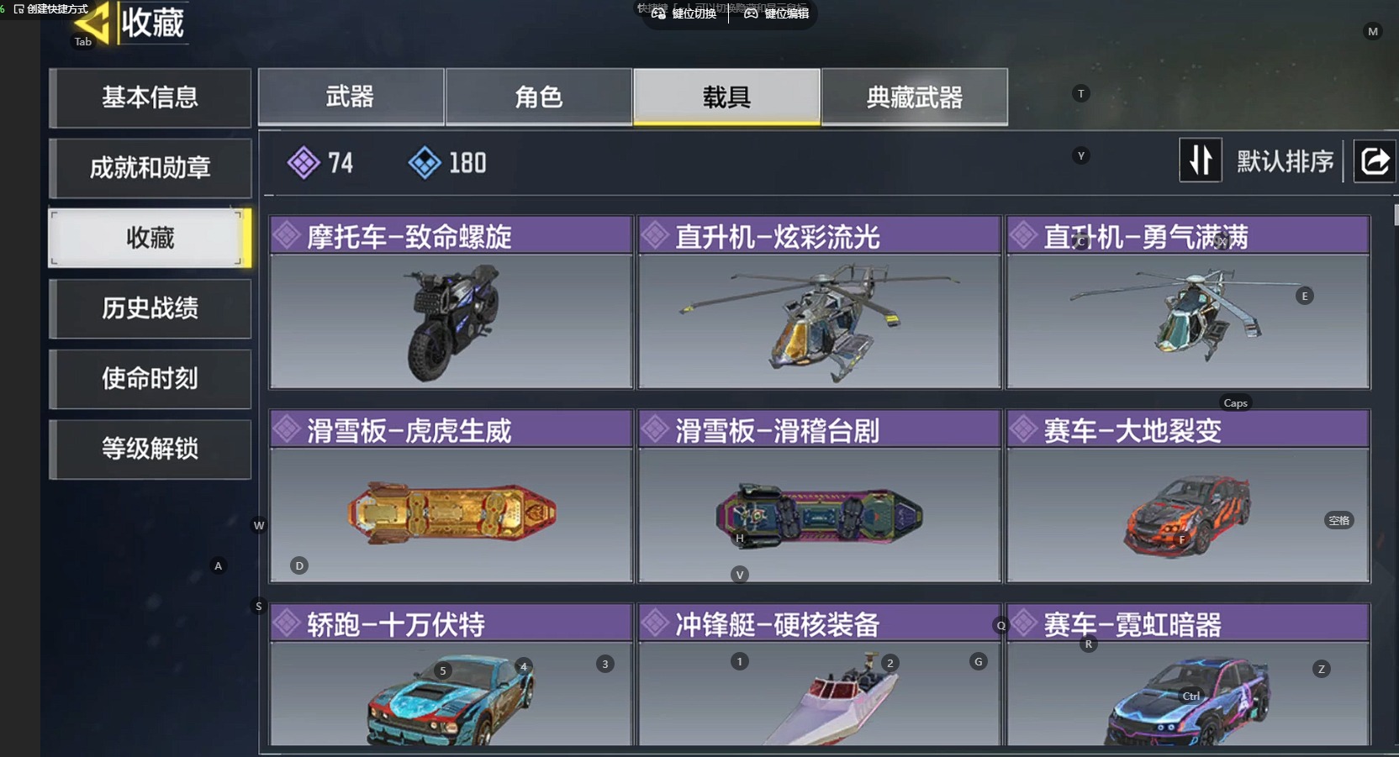
Task: Click the 键位切换 gamepad icon
Action: pyautogui.click(x=658, y=13)
